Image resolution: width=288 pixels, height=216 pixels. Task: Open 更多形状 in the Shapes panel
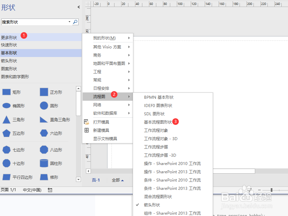pyautogui.click(x=41, y=37)
